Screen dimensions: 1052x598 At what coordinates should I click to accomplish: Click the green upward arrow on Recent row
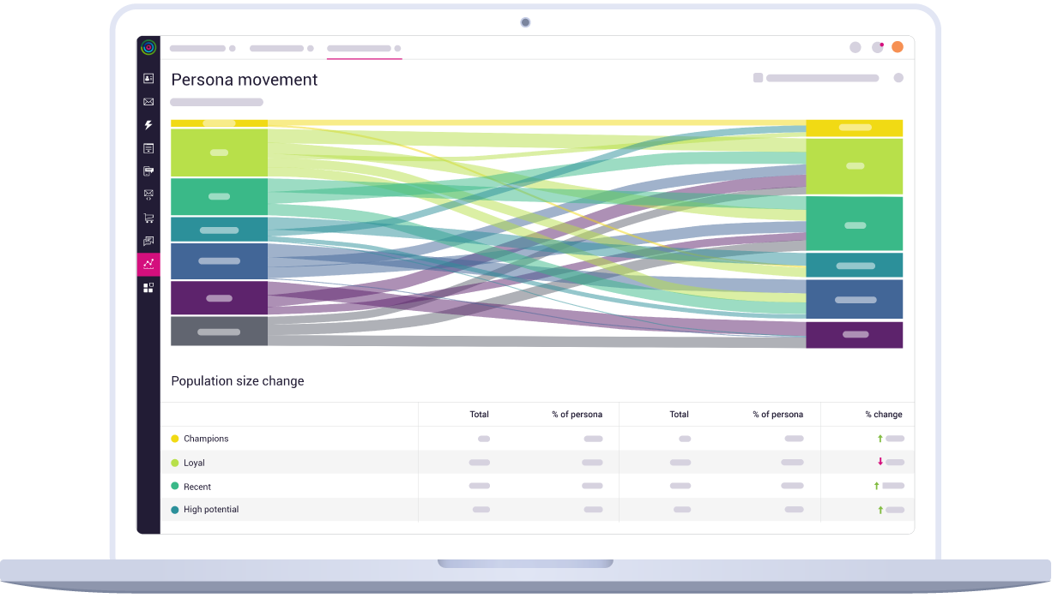coord(879,486)
